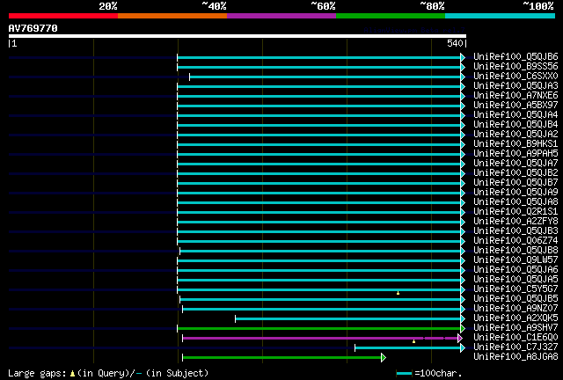Click the UniRef100_Q5QJA6 label
563x380 pixels.
coord(515,270)
